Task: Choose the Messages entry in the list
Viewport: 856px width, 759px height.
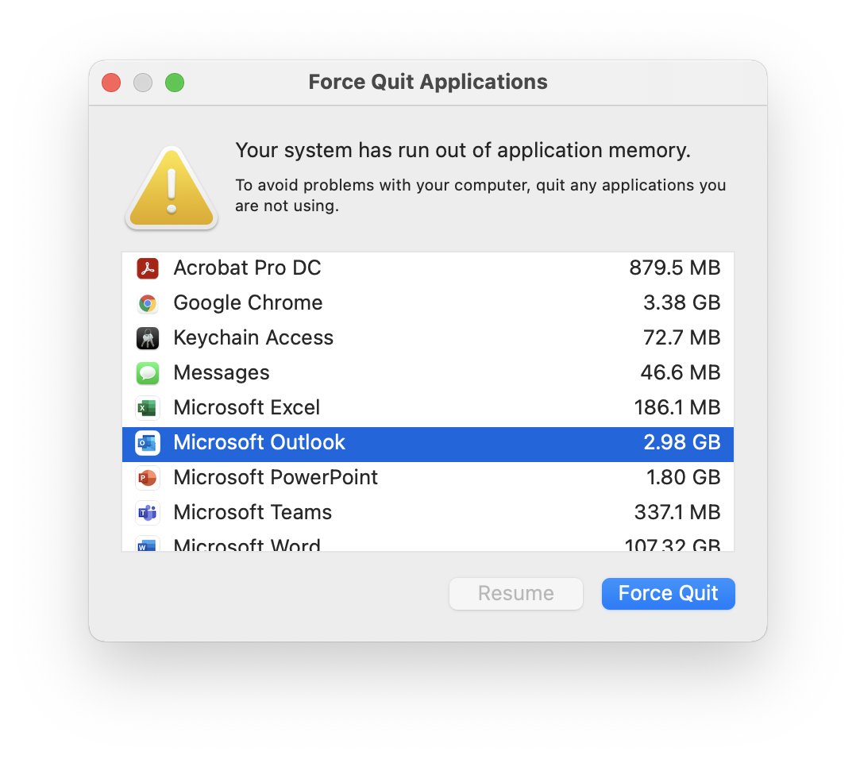Action: 428,373
